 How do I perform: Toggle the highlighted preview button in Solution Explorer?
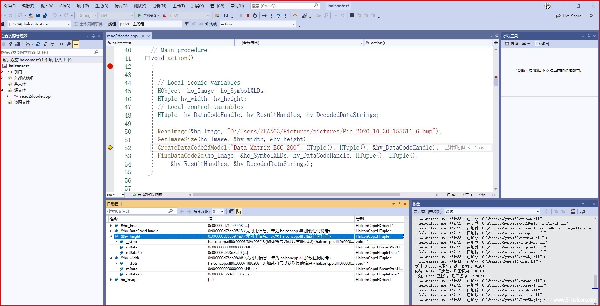click(x=76, y=44)
